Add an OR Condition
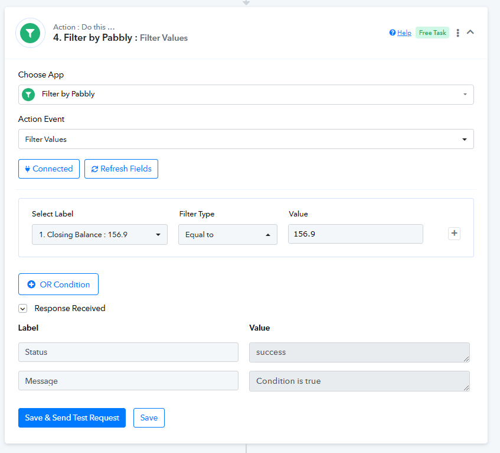 click(x=58, y=284)
